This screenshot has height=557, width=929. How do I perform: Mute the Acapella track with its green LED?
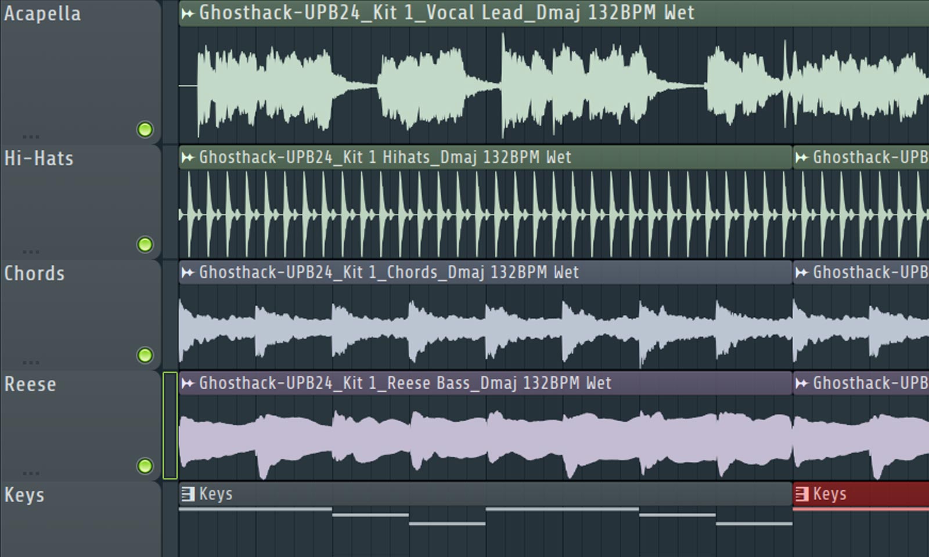145,129
